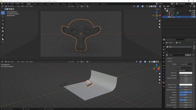Adjust the Roughness slider
196x110 pixels.
pyautogui.click(x=186, y=100)
